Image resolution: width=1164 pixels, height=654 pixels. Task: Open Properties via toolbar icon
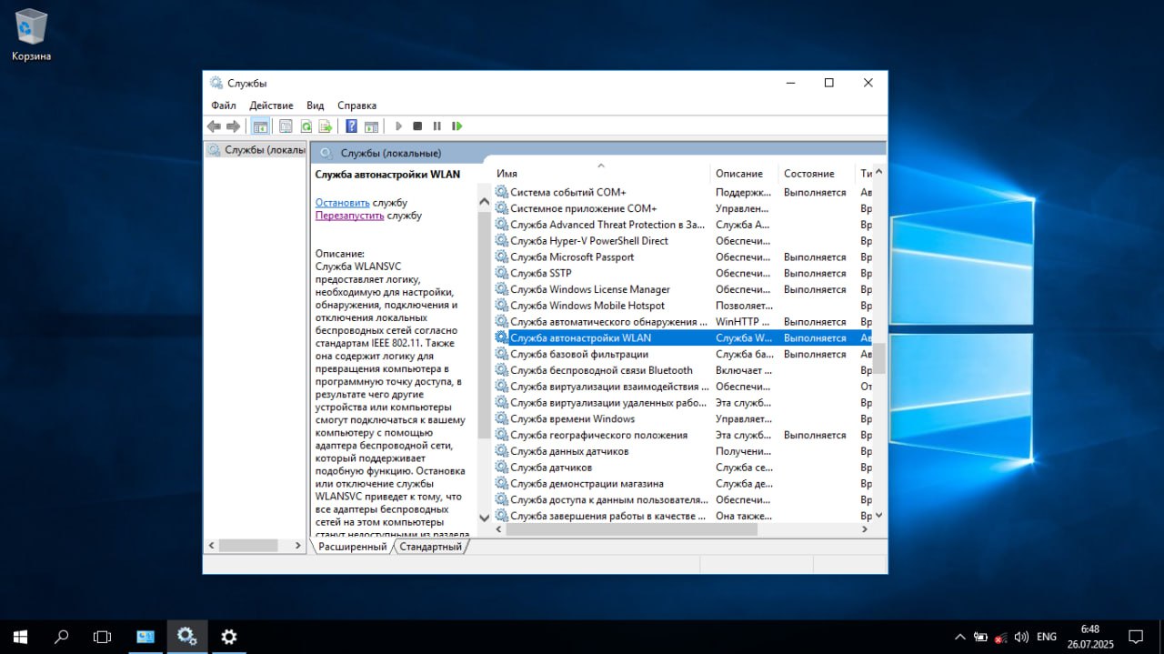pos(286,126)
